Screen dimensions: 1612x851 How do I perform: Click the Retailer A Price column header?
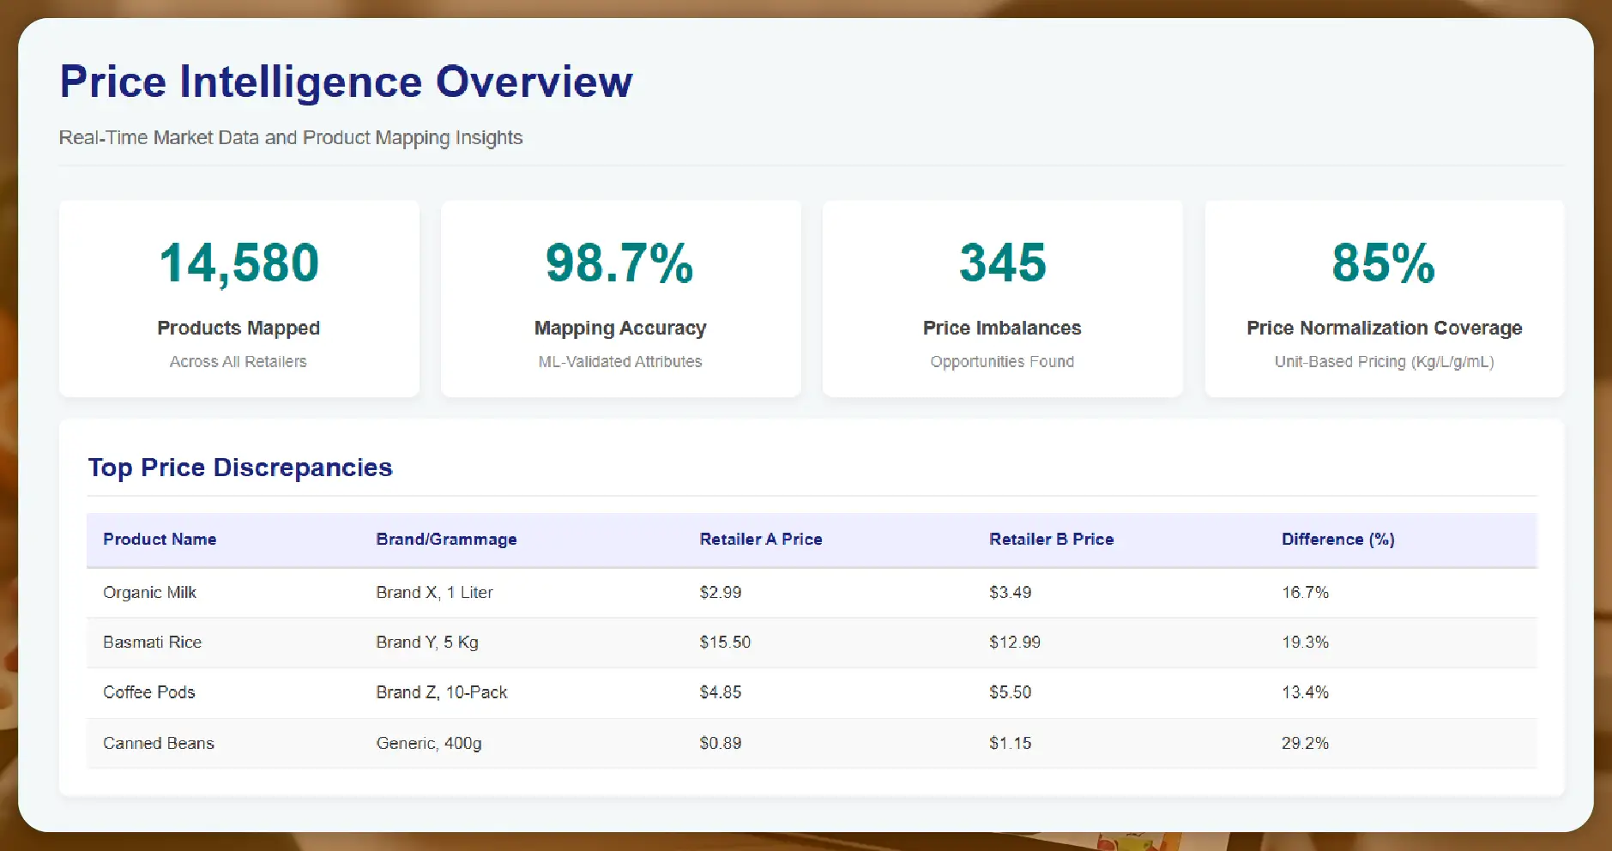click(x=761, y=539)
